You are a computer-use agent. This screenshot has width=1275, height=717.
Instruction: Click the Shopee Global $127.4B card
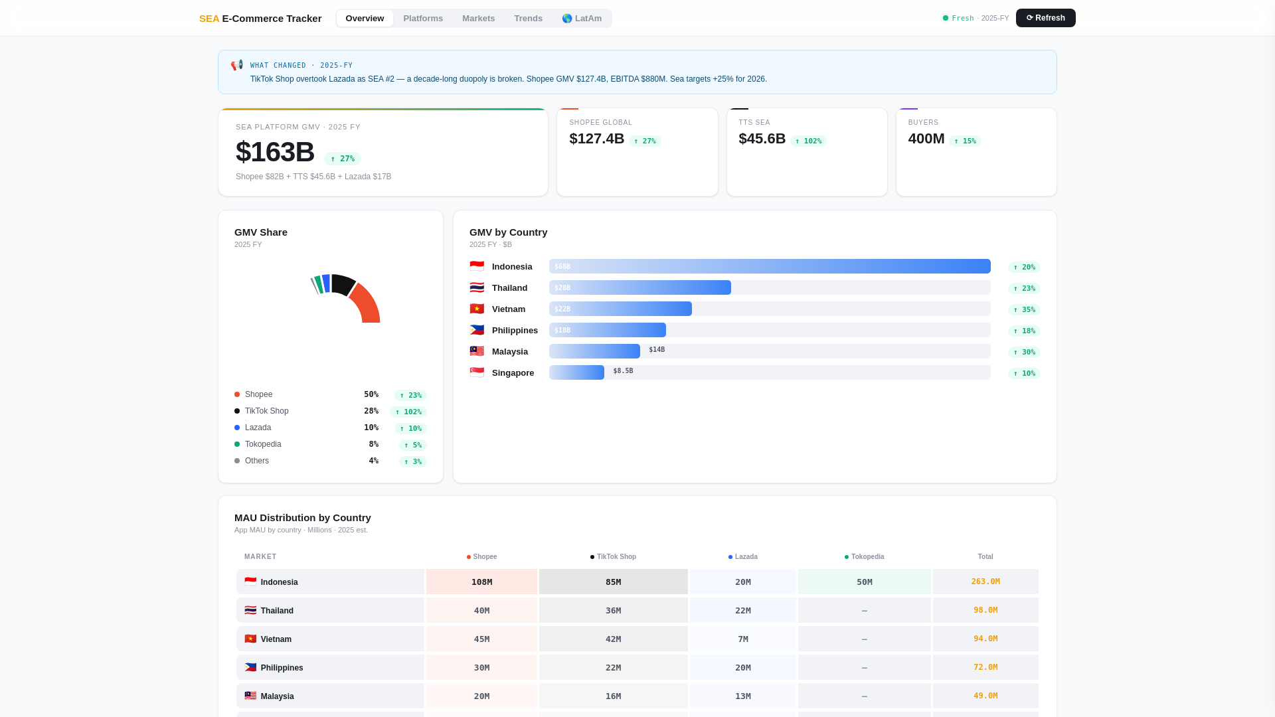(637, 152)
